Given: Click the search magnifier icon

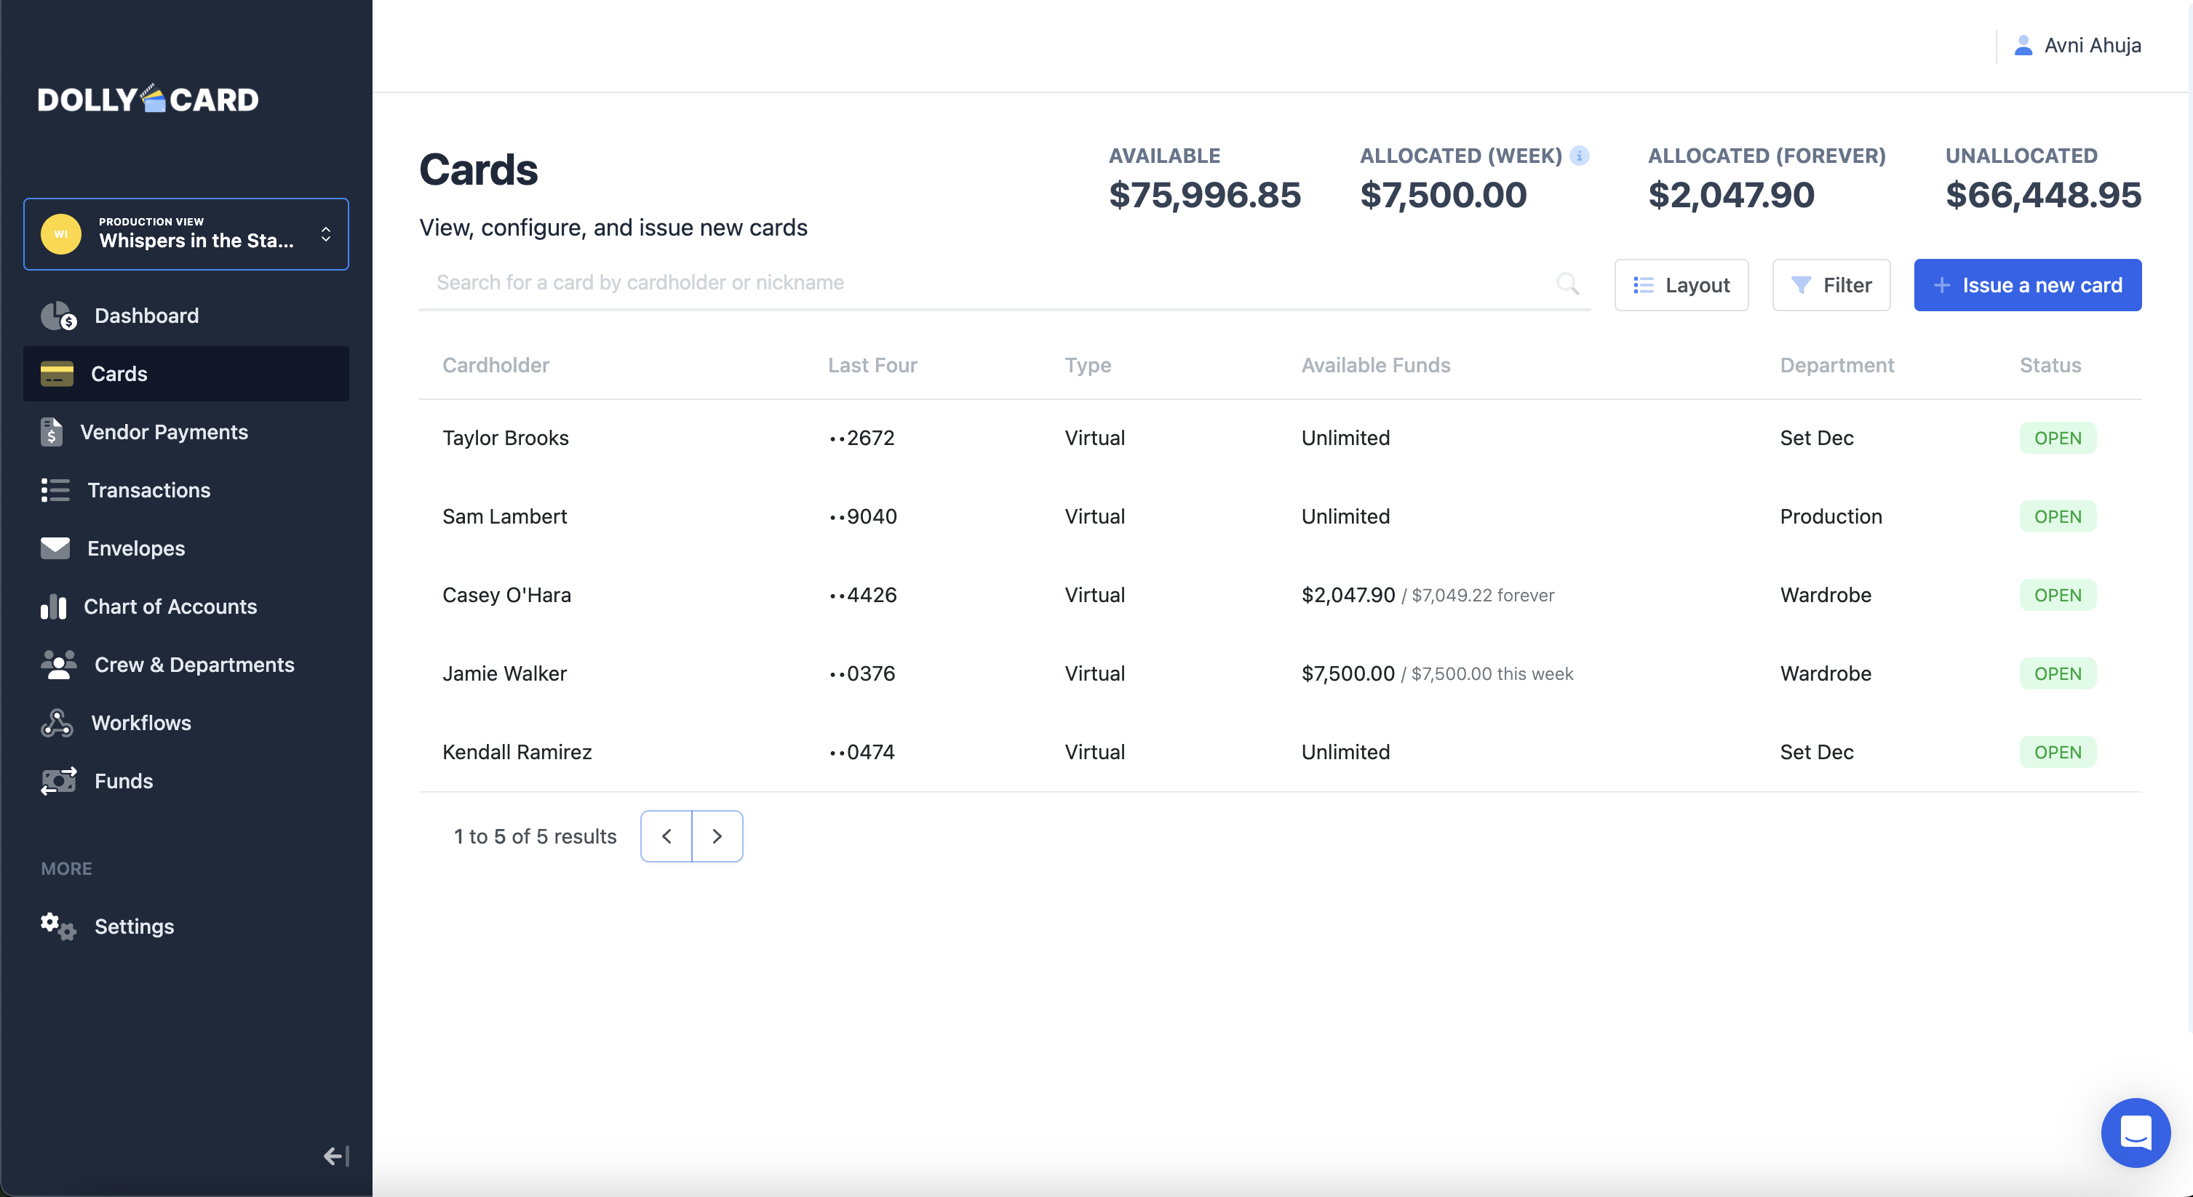Looking at the screenshot, I should pyautogui.click(x=1567, y=284).
